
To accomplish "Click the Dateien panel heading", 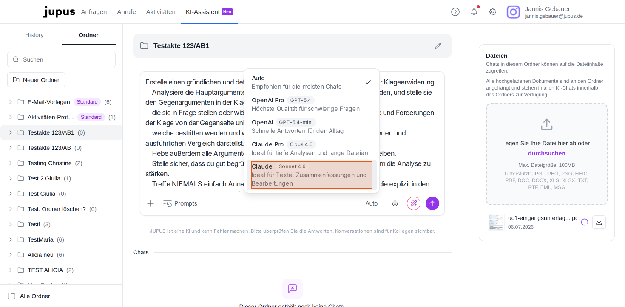I will (497, 56).
